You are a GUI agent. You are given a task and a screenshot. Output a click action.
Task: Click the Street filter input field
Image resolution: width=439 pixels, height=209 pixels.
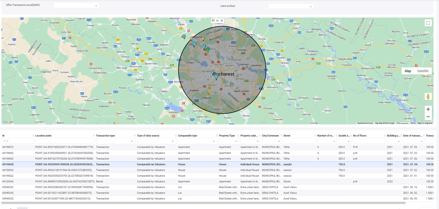coord(299,141)
